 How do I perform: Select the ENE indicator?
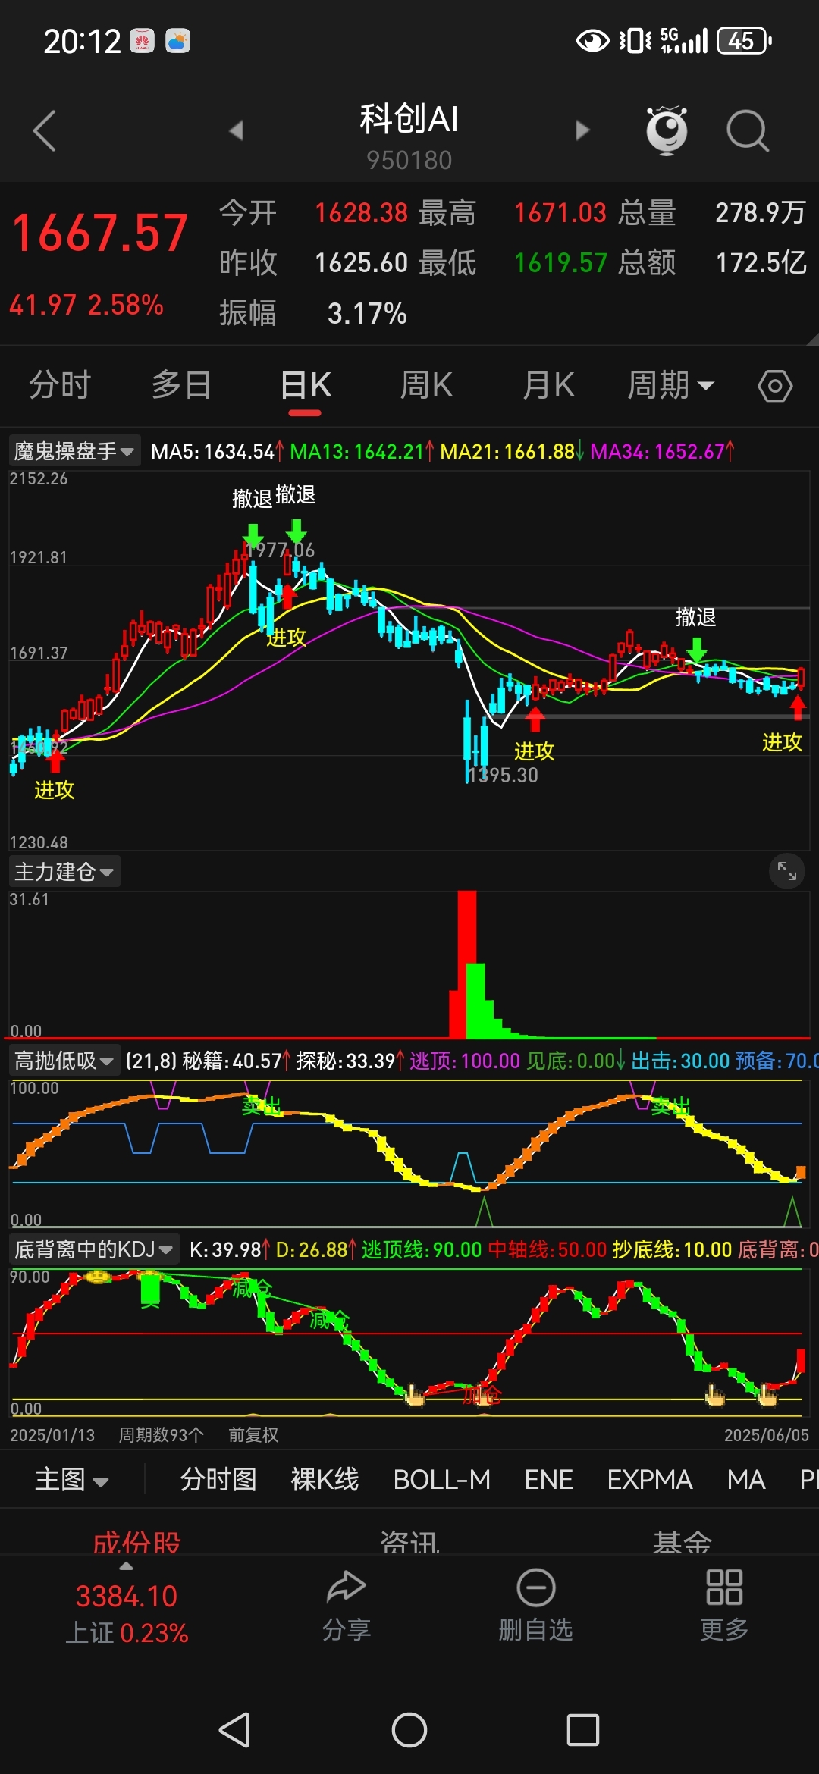pyautogui.click(x=548, y=1479)
